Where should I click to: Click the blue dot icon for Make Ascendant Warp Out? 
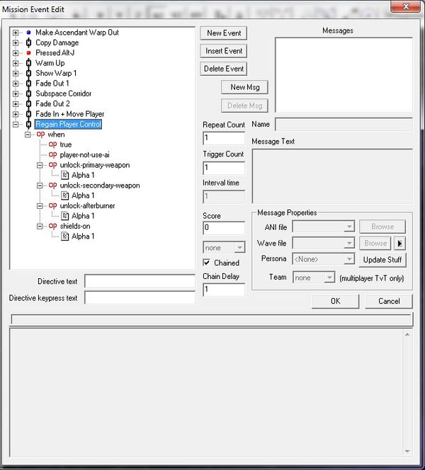click(28, 33)
